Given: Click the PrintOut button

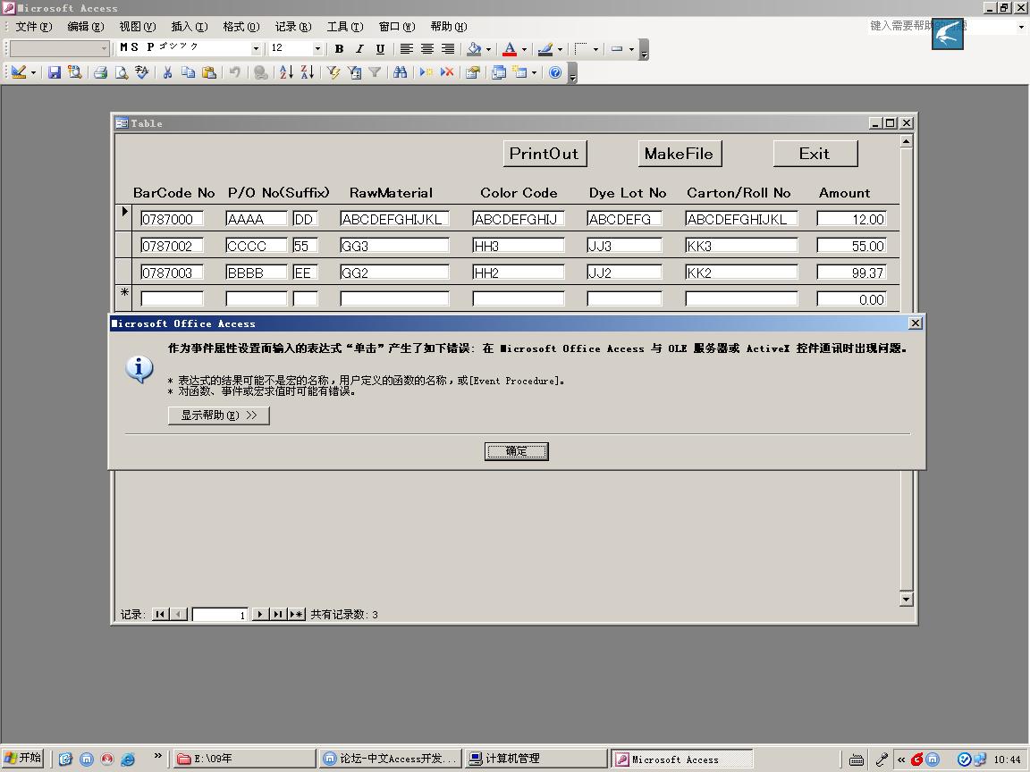Looking at the screenshot, I should (545, 153).
